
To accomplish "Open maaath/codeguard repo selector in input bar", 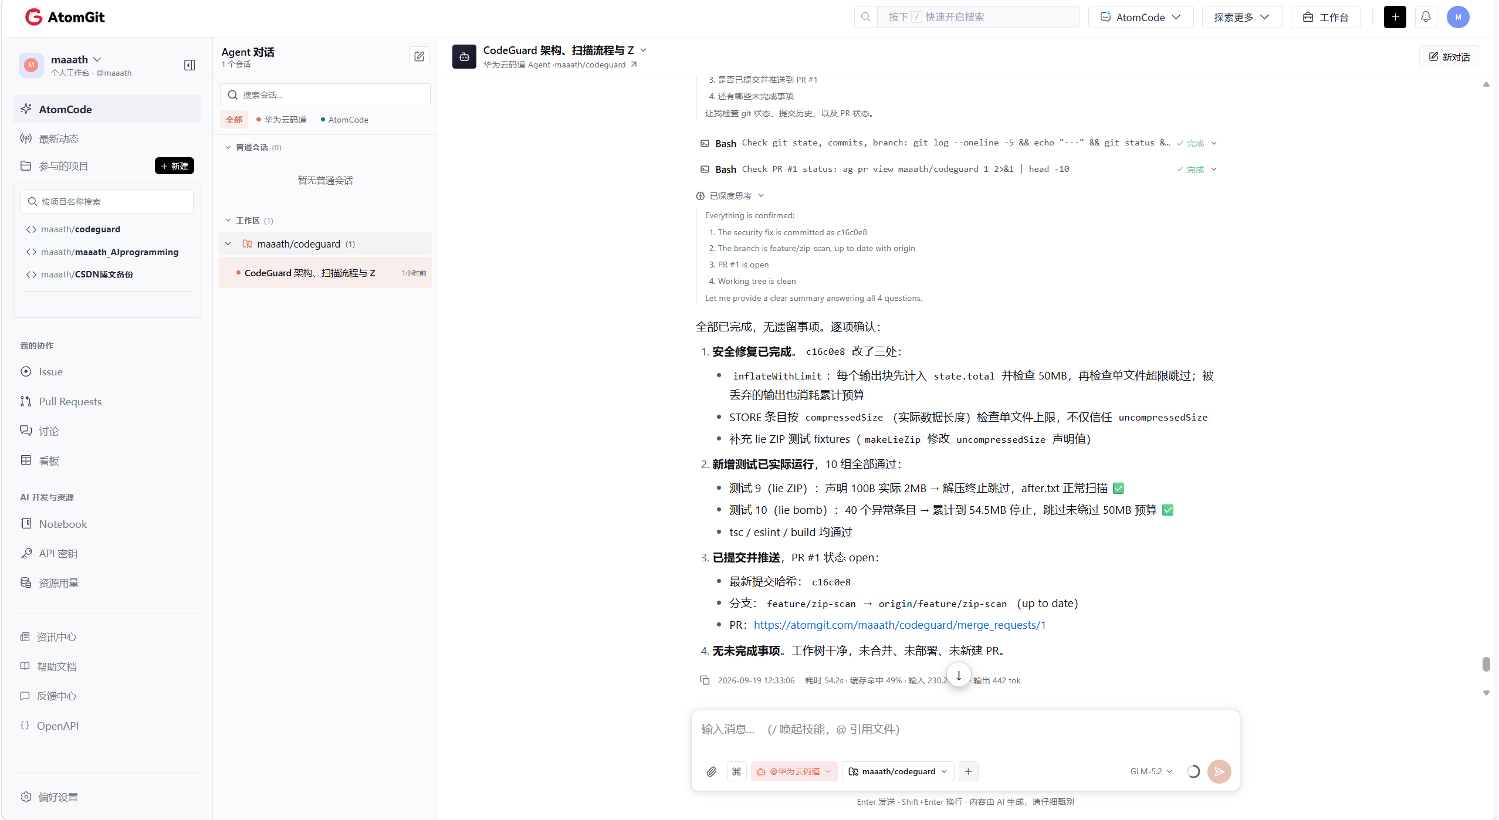I will point(898,771).
